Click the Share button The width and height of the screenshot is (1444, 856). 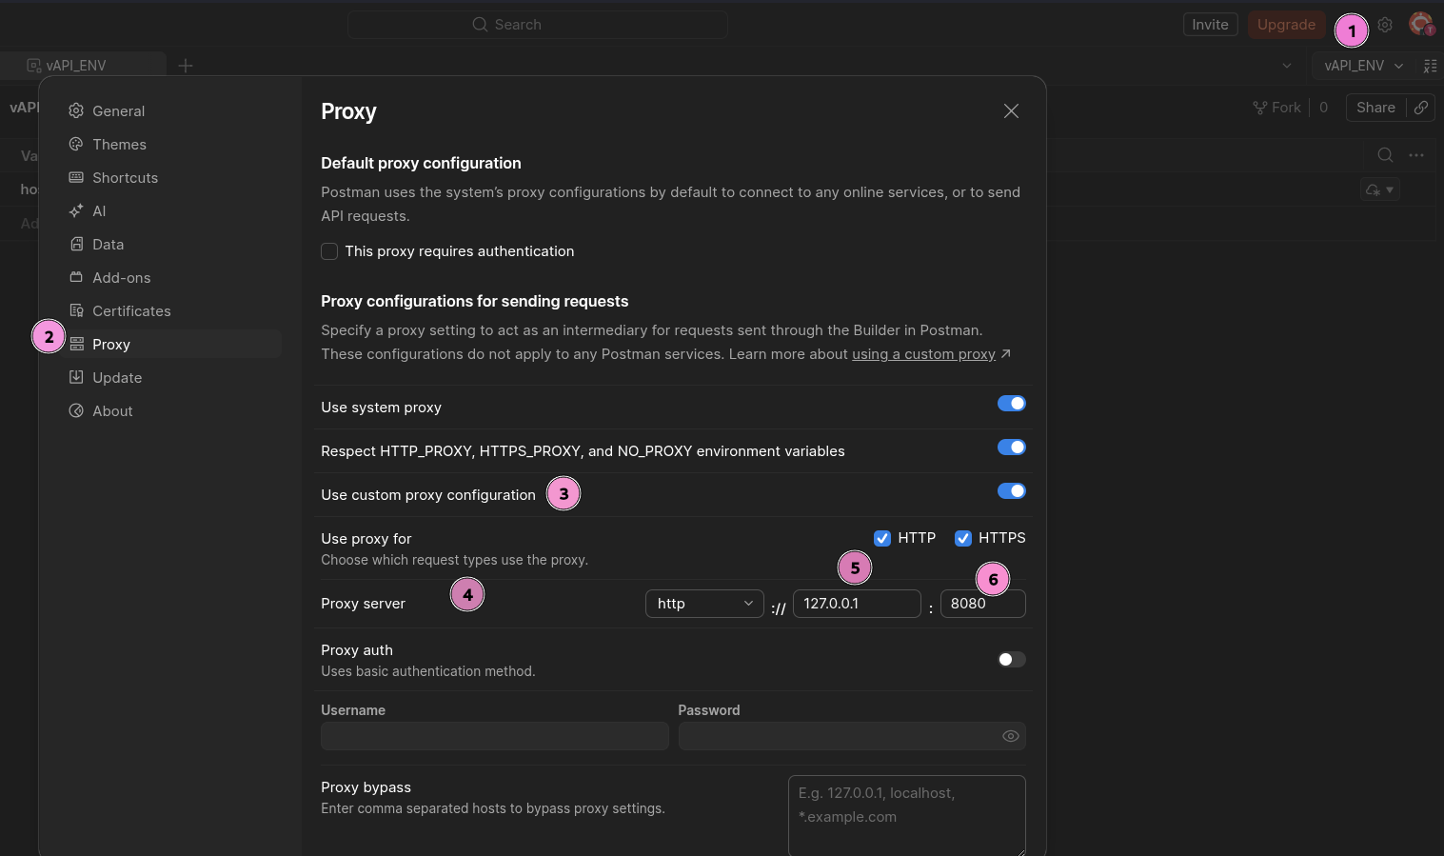1375,108
